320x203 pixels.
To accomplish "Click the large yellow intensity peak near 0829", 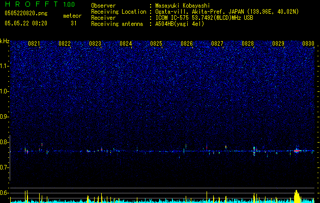I will tap(297, 196).
